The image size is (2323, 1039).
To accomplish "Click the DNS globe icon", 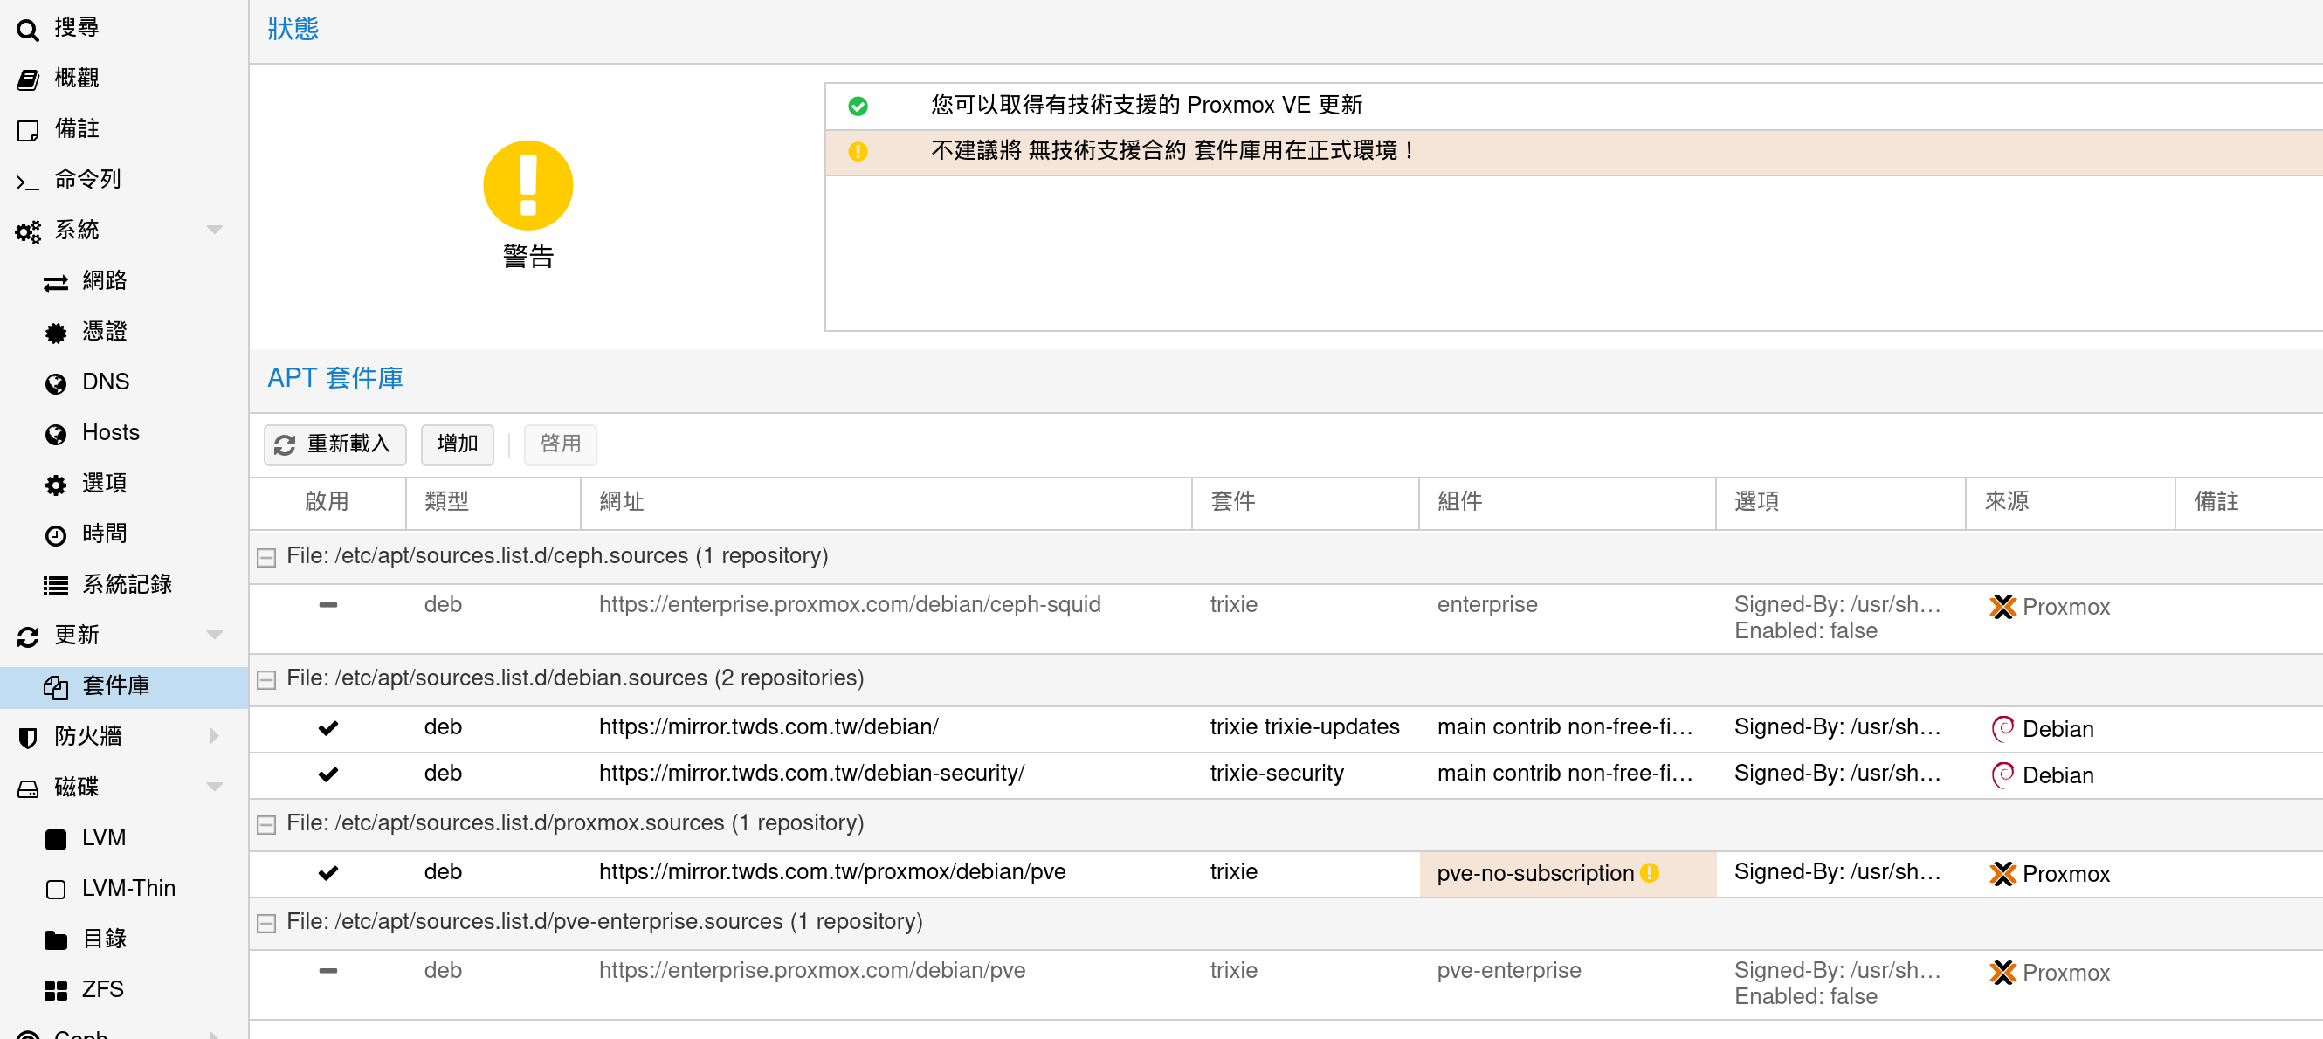I will (x=56, y=384).
